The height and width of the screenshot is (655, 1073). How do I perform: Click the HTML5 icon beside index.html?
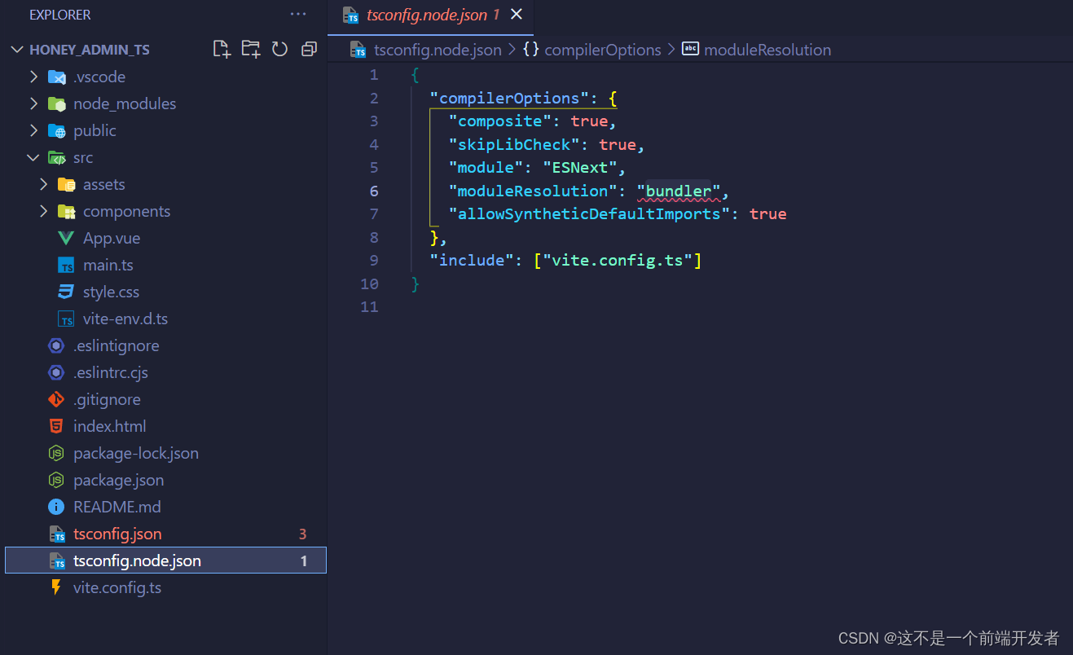click(x=56, y=426)
